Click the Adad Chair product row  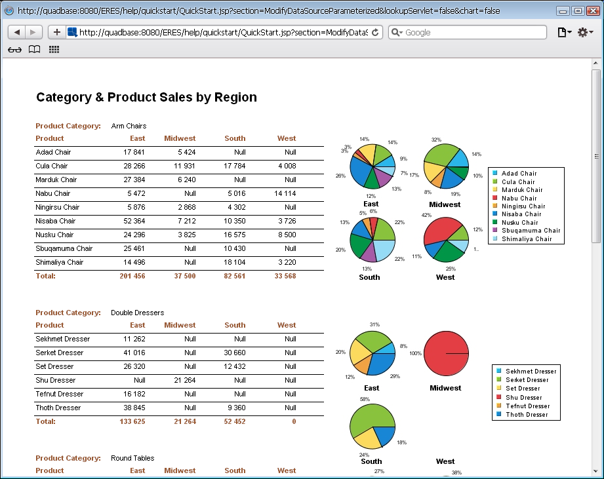click(x=179, y=153)
